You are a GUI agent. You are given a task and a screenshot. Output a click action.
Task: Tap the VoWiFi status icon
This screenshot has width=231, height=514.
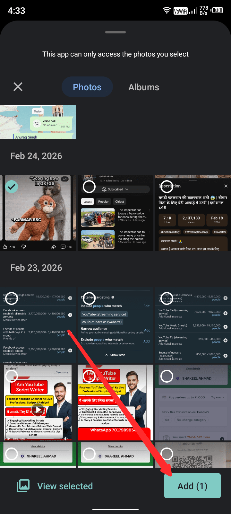[180, 11]
